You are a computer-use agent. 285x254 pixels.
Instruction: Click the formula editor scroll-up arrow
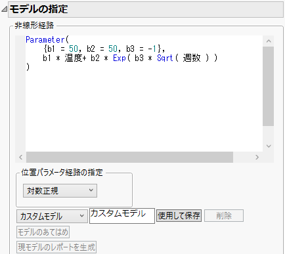pyautogui.click(x=269, y=41)
